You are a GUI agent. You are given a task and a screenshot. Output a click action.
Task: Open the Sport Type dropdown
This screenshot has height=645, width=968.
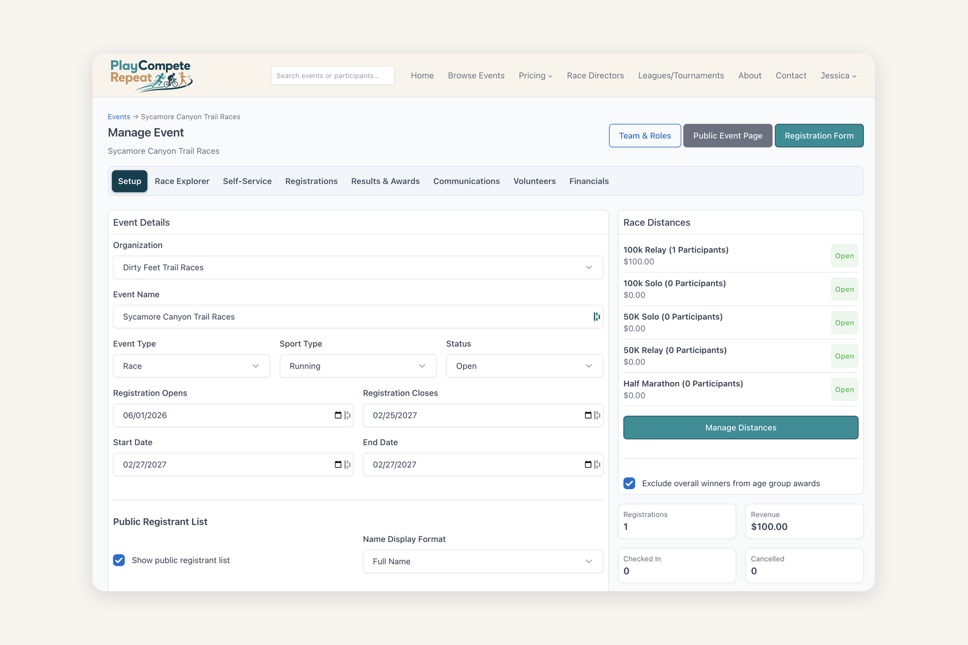tap(358, 366)
